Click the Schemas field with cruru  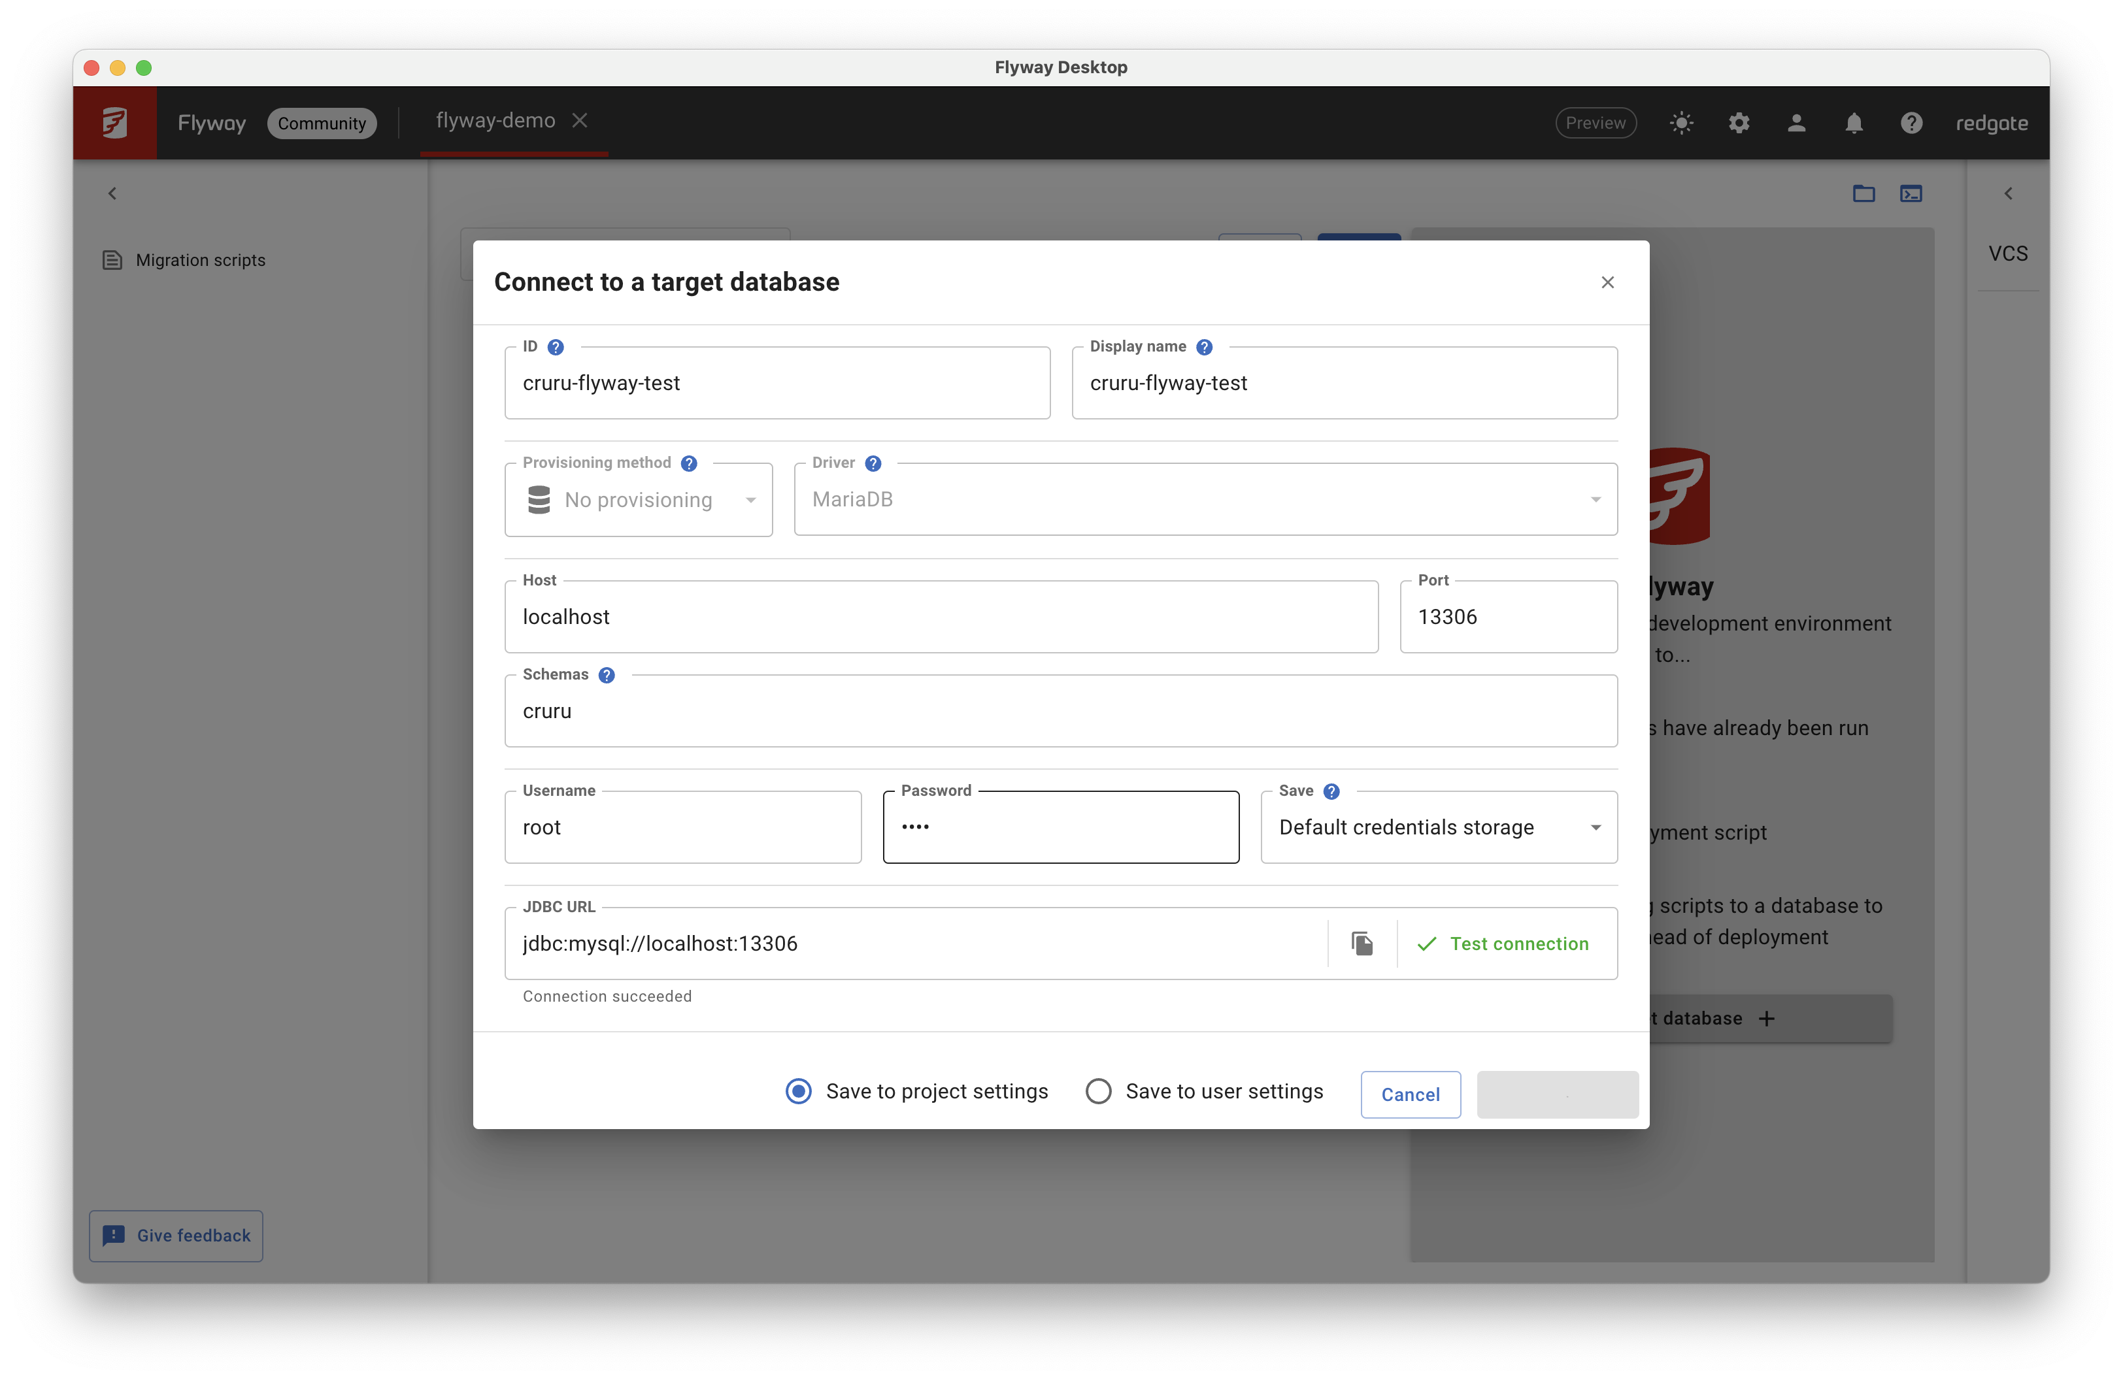[1061, 712]
